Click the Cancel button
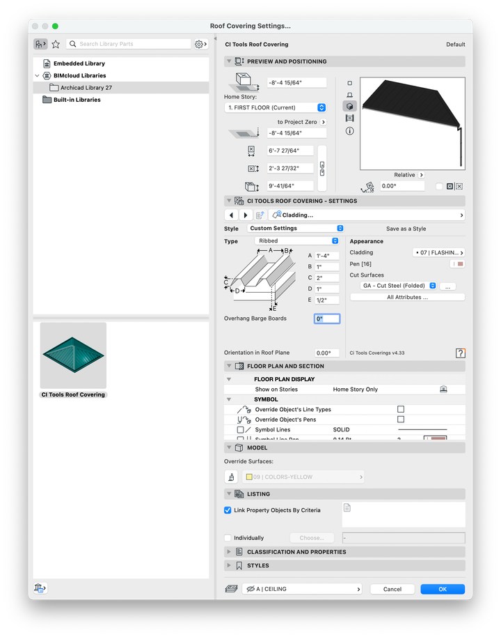 point(392,589)
